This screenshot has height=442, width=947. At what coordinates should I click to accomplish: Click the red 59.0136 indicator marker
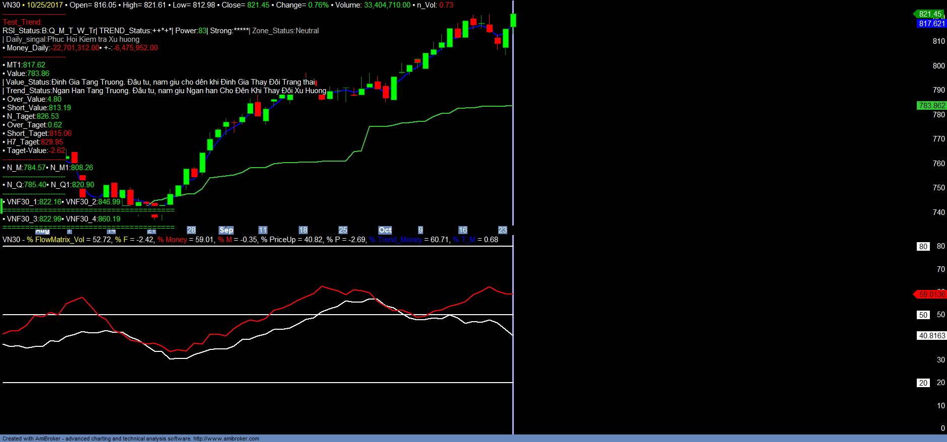[x=931, y=294]
